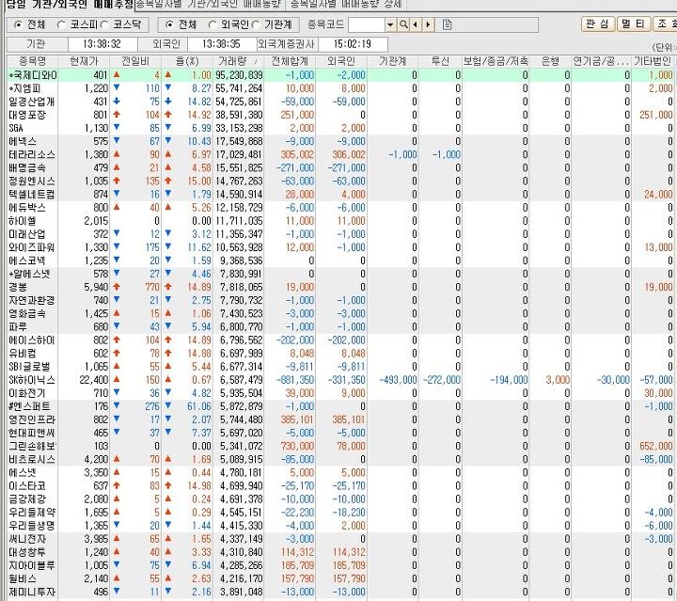Select the 외국인 investor radio button
Viewport: 677px width, 601px height.
point(212,24)
